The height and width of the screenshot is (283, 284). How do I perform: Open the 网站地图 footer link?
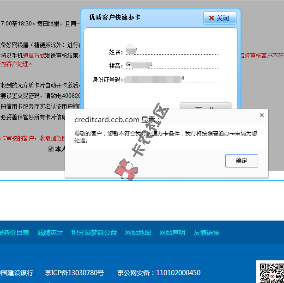[x=138, y=233]
